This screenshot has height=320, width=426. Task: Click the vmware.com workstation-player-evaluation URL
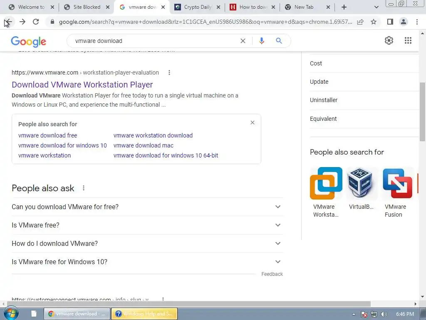point(85,72)
